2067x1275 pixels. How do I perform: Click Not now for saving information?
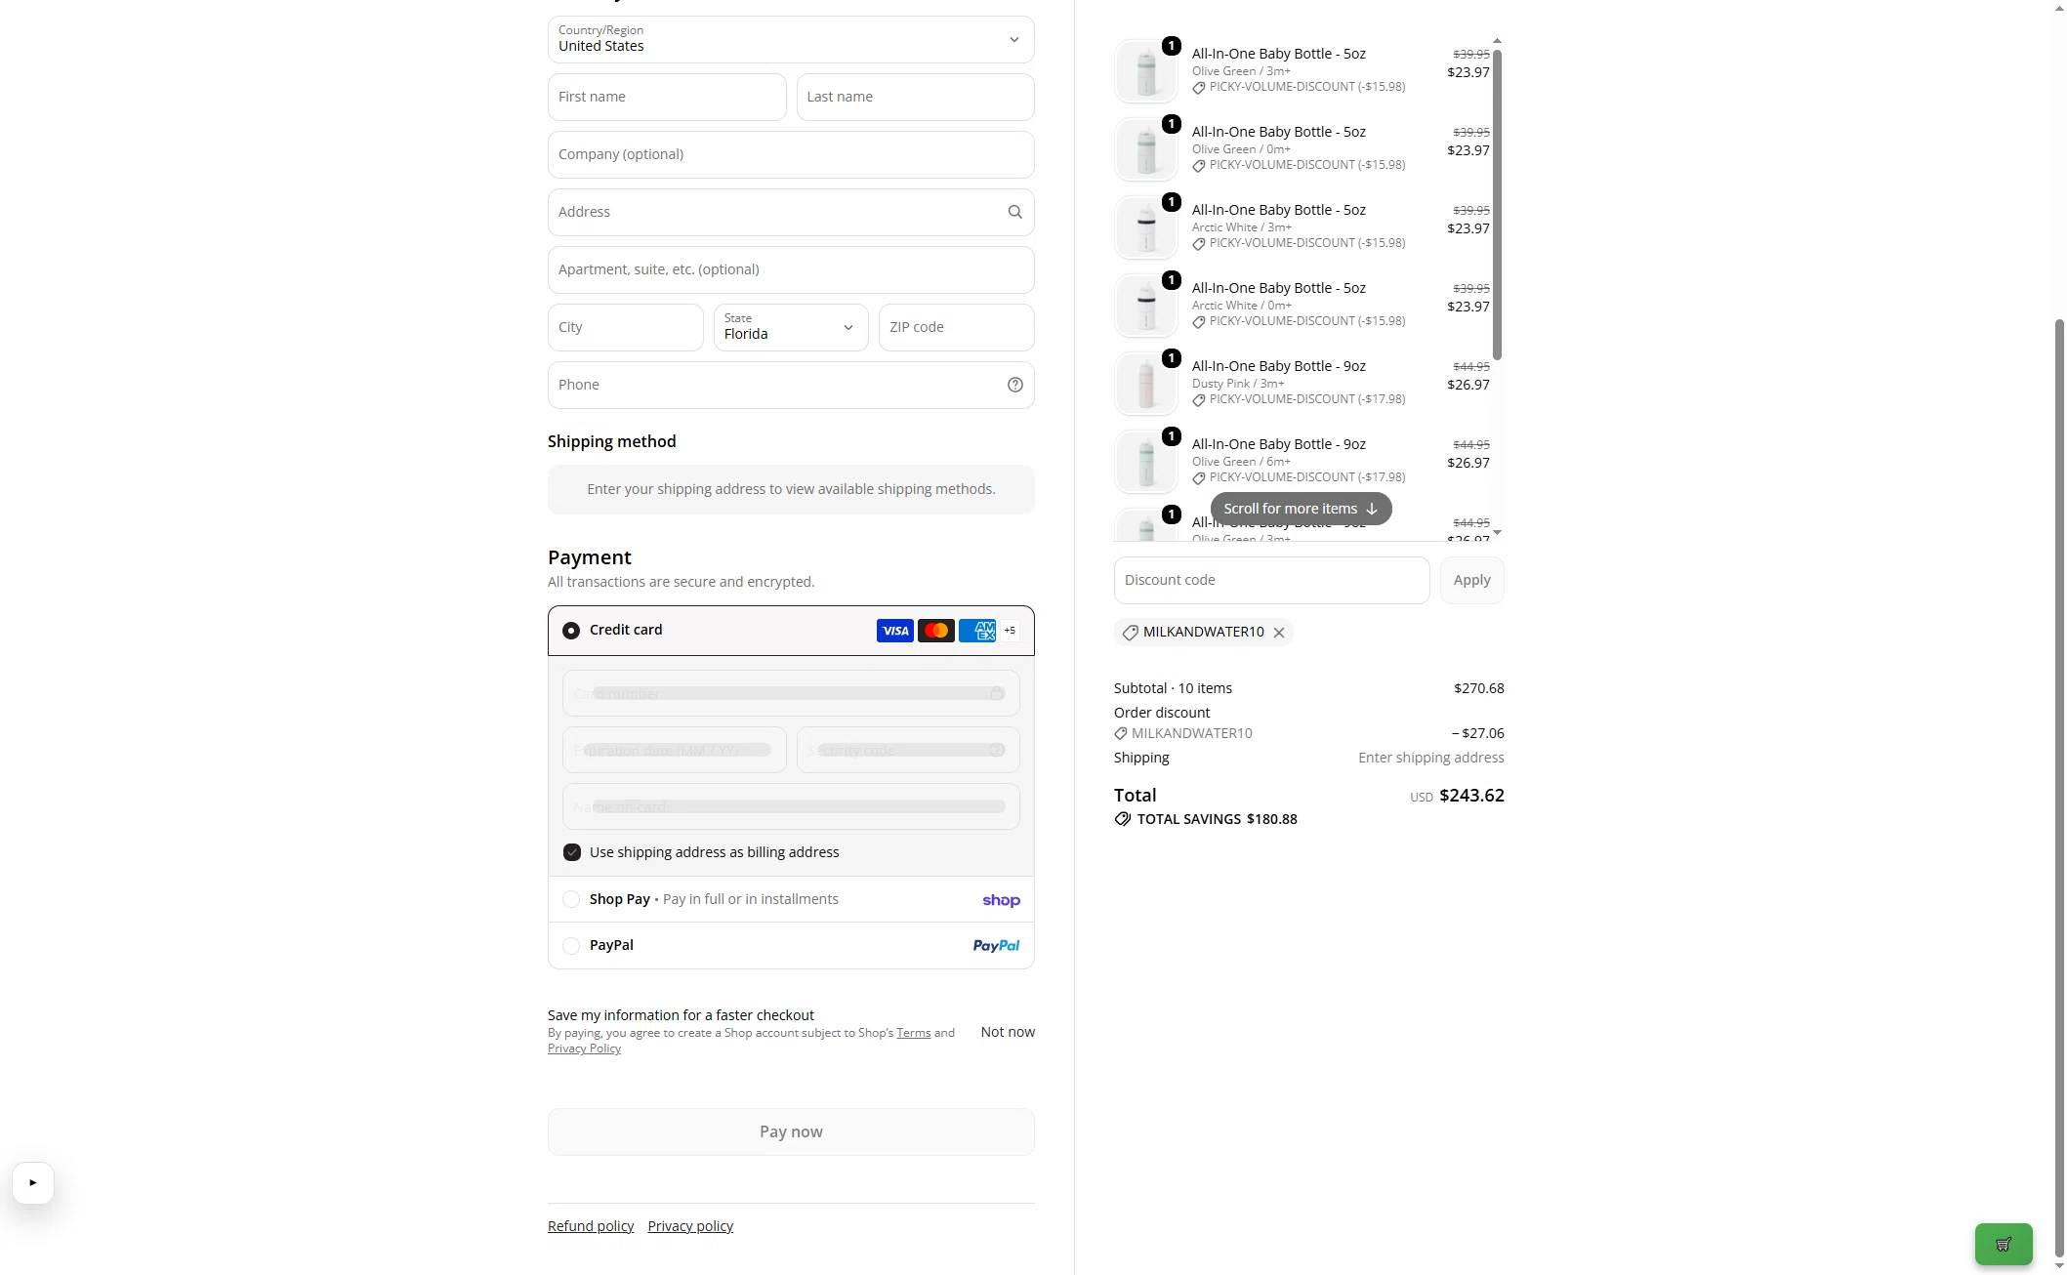click(x=1008, y=1032)
